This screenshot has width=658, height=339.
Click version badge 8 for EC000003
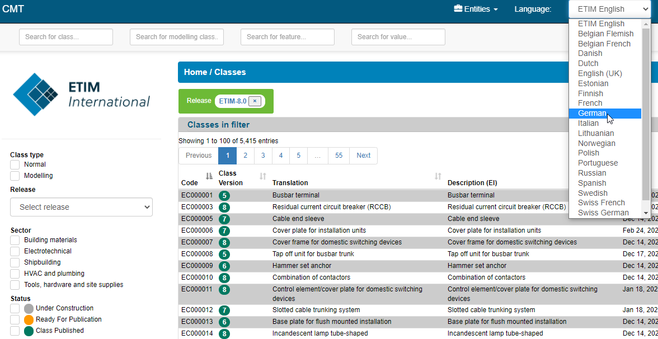[224, 207]
